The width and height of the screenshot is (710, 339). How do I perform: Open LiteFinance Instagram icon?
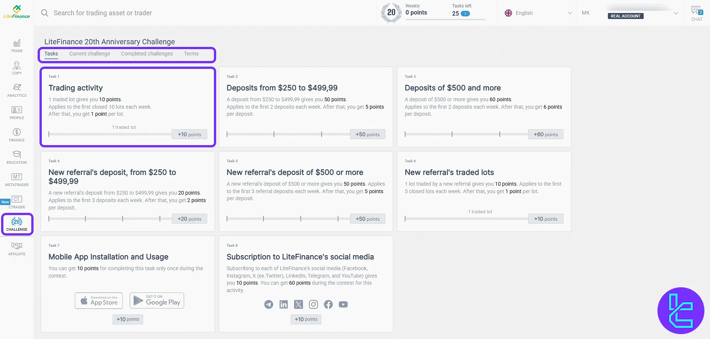click(x=313, y=304)
